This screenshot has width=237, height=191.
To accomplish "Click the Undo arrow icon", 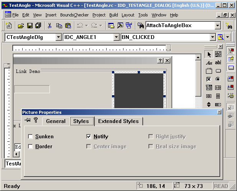I will 80,26.
